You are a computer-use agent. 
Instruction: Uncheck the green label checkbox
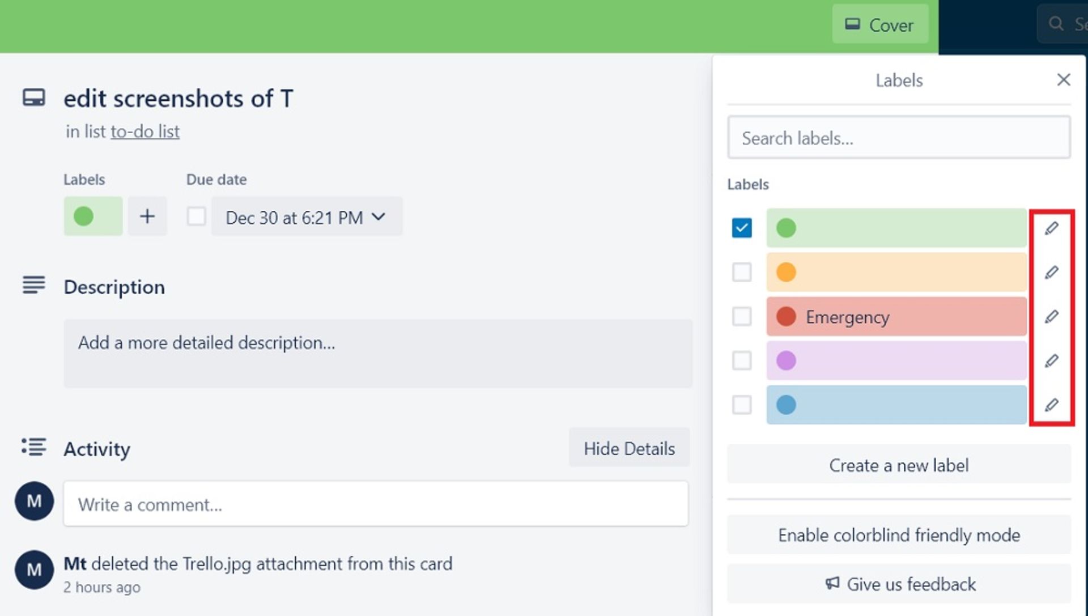coord(742,228)
